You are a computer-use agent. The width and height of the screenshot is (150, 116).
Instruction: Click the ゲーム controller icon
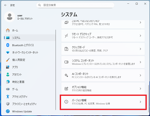coord(8,89)
